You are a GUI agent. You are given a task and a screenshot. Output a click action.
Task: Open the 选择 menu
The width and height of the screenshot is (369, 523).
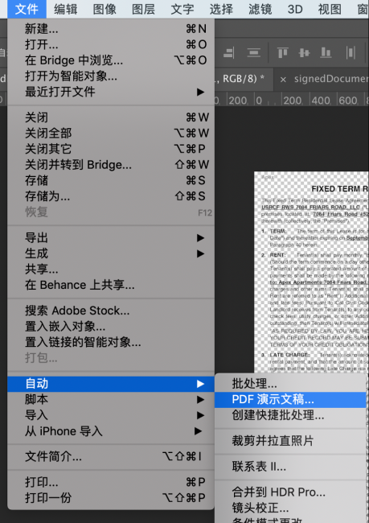pos(221,9)
